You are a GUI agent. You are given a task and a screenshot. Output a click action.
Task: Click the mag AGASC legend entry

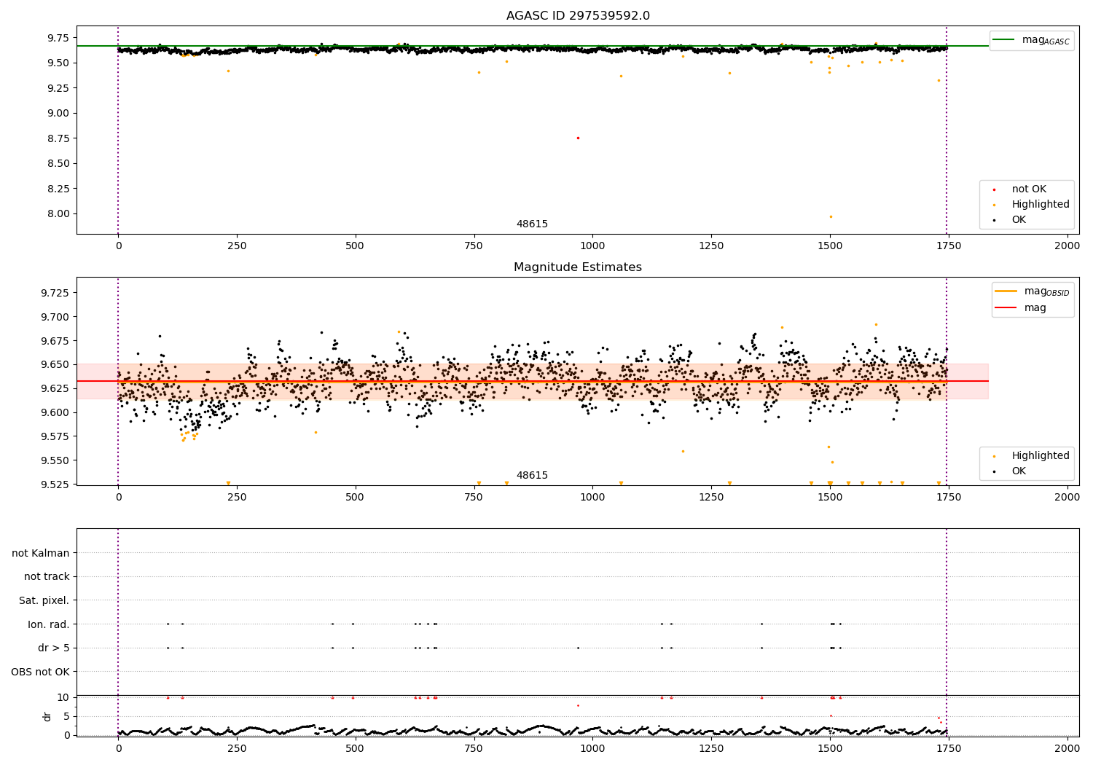point(1031,41)
